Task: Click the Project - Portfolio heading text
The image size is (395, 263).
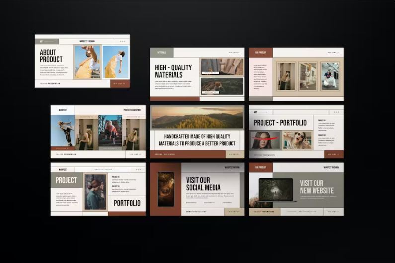Action: (280, 123)
